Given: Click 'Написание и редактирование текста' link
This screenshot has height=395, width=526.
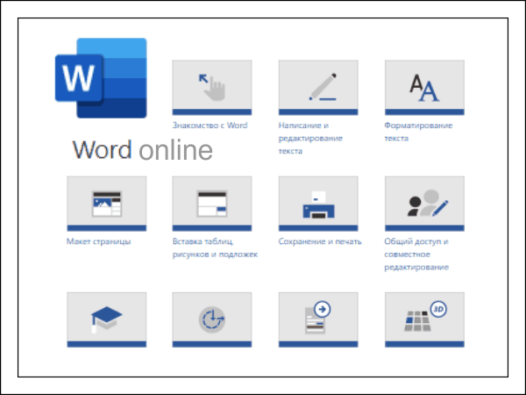Looking at the screenshot, I should pyautogui.click(x=309, y=138).
